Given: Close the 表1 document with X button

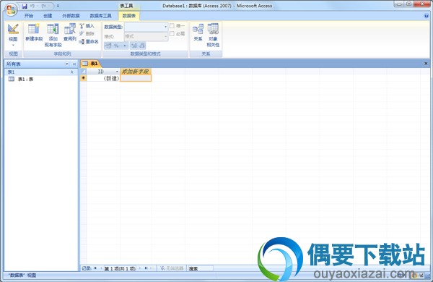Looking at the screenshot, I should 426,64.
